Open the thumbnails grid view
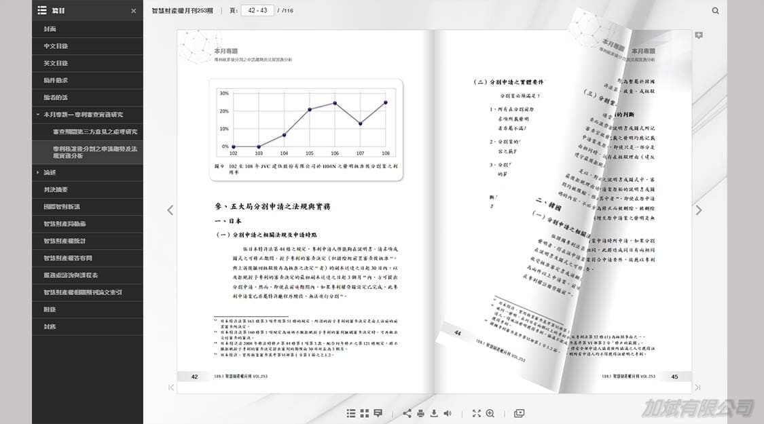The width and height of the screenshot is (764, 424). point(365,413)
